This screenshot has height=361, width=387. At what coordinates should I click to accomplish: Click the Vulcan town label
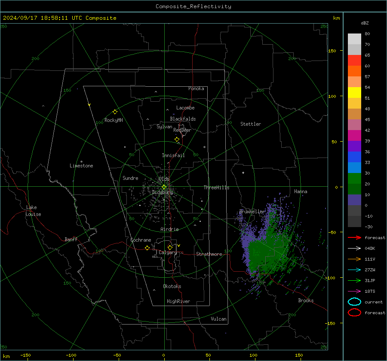click(218, 319)
